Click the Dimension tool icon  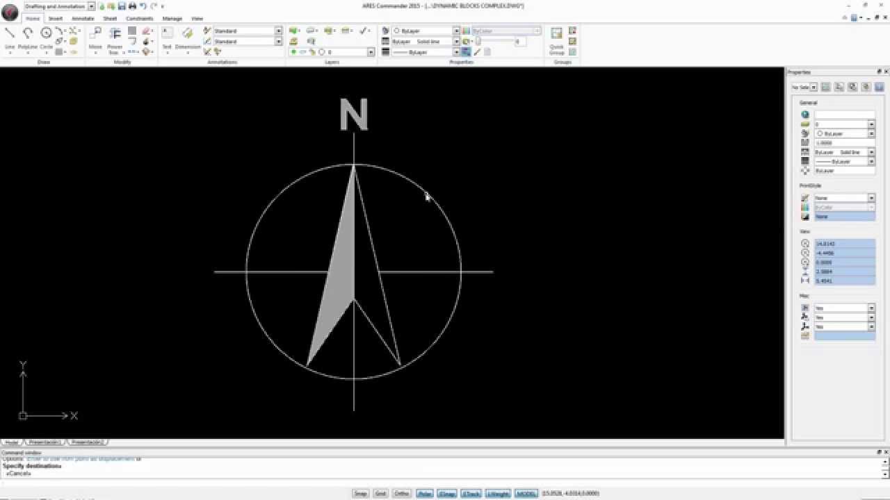coord(187,34)
